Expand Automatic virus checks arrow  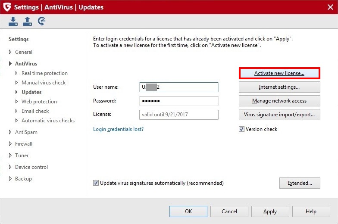(x=16, y=121)
